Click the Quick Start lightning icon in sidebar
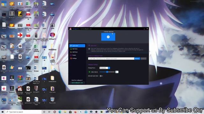 (71, 46)
